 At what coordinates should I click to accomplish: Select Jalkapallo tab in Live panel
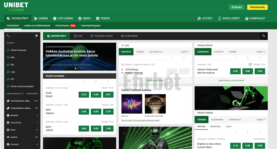coord(156,52)
